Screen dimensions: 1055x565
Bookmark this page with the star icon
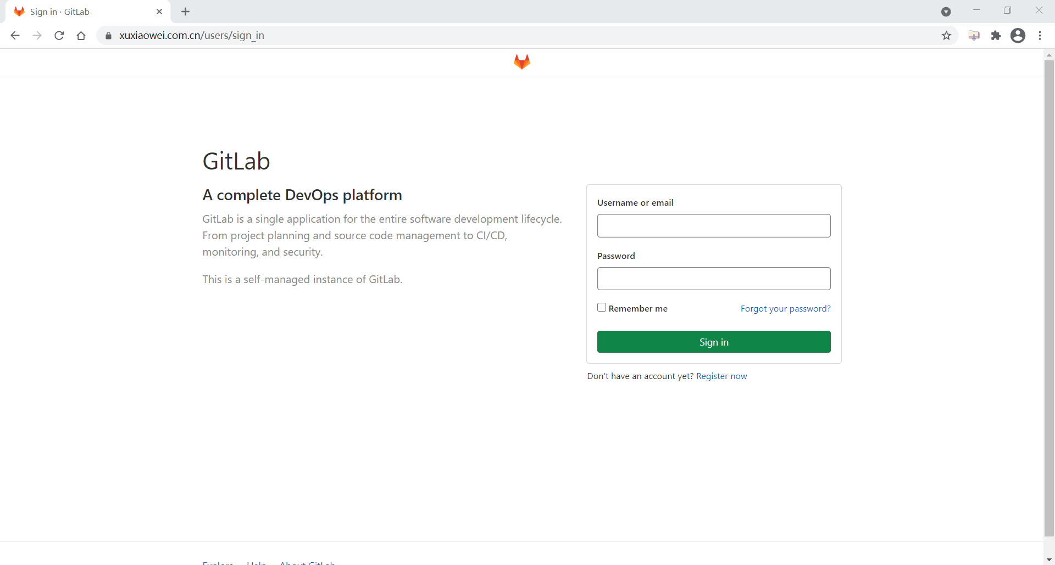pos(947,35)
